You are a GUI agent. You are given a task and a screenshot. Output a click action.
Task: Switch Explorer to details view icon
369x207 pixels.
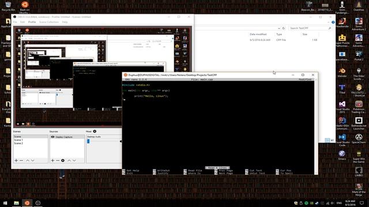(327, 140)
